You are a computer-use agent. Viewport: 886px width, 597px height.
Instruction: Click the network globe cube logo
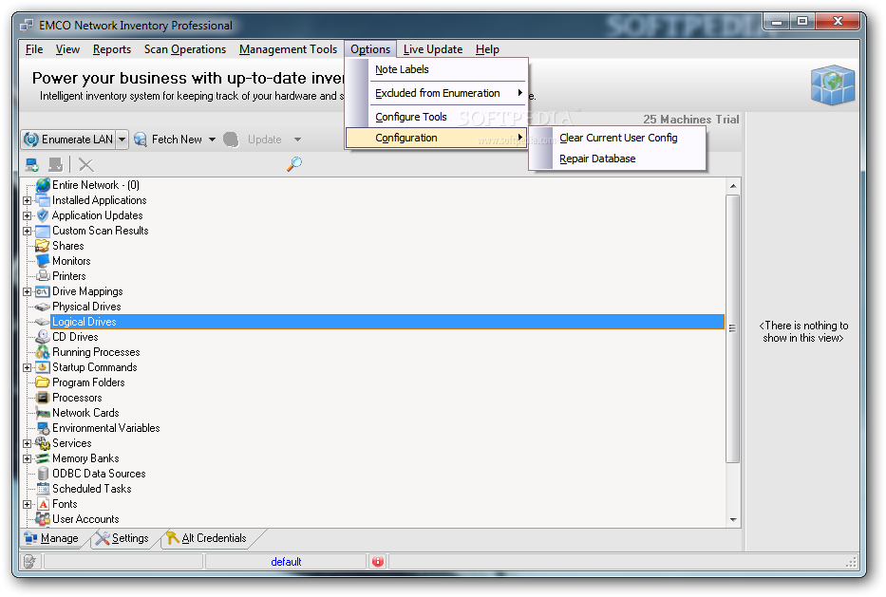(833, 84)
